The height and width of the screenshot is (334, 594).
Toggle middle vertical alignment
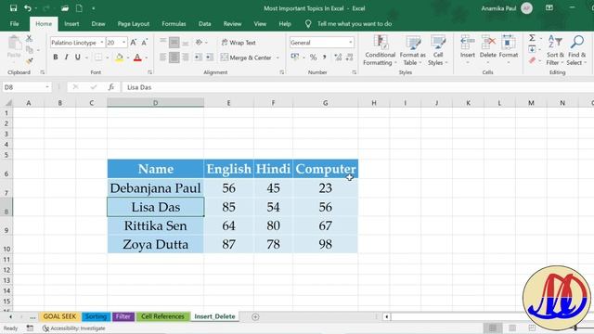click(x=174, y=43)
